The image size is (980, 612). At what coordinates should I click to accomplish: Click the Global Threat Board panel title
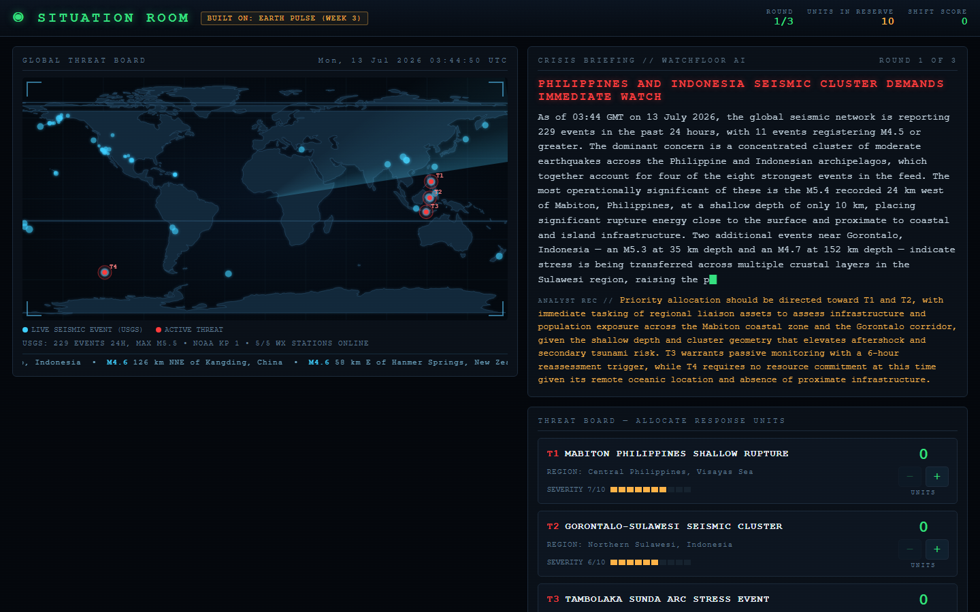[x=84, y=61]
